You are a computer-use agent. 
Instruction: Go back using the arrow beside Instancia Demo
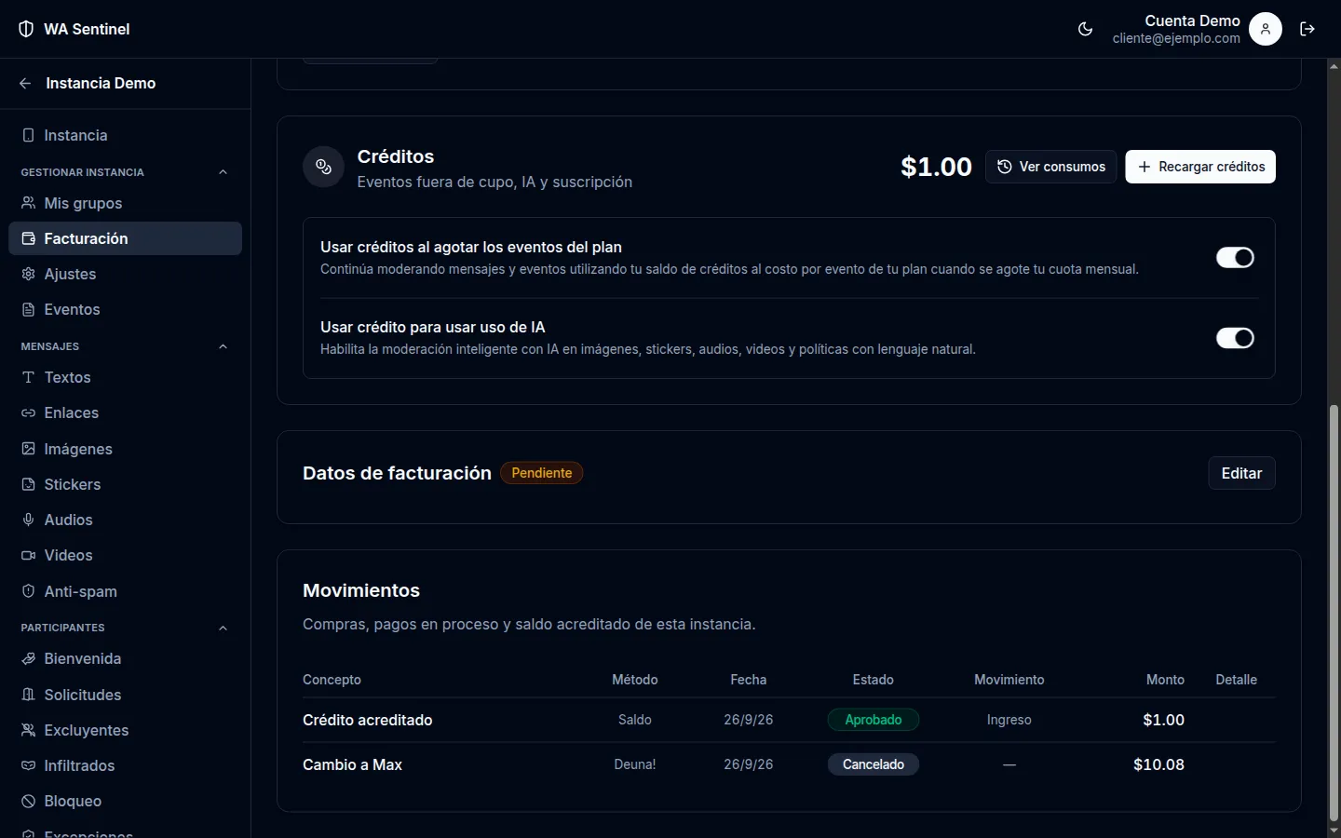[x=25, y=84]
